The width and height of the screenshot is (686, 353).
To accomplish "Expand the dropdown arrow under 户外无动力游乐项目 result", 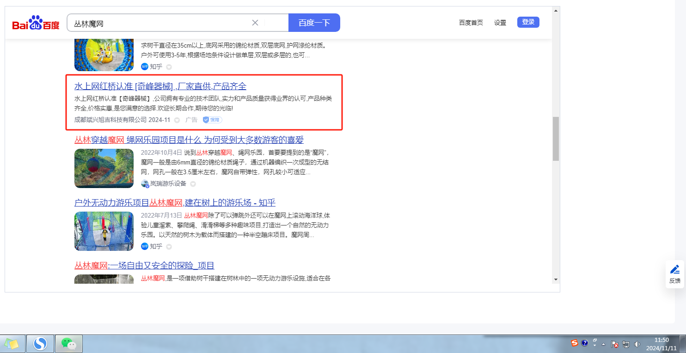I will (169, 247).
